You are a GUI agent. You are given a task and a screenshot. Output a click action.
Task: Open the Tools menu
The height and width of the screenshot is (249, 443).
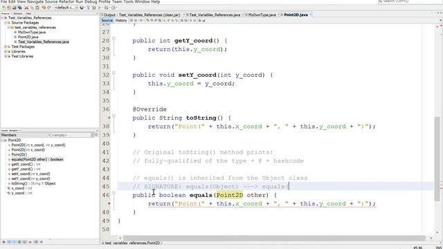pos(128,1)
